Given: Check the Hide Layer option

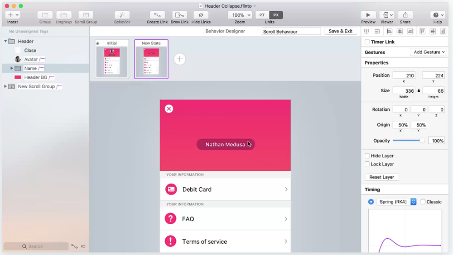Looking at the screenshot, I should [x=367, y=156].
